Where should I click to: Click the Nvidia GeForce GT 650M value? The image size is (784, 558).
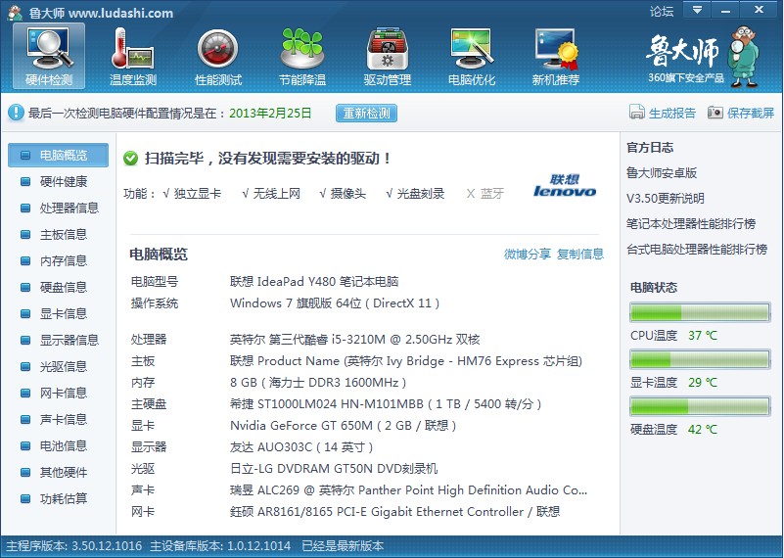click(343, 426)
